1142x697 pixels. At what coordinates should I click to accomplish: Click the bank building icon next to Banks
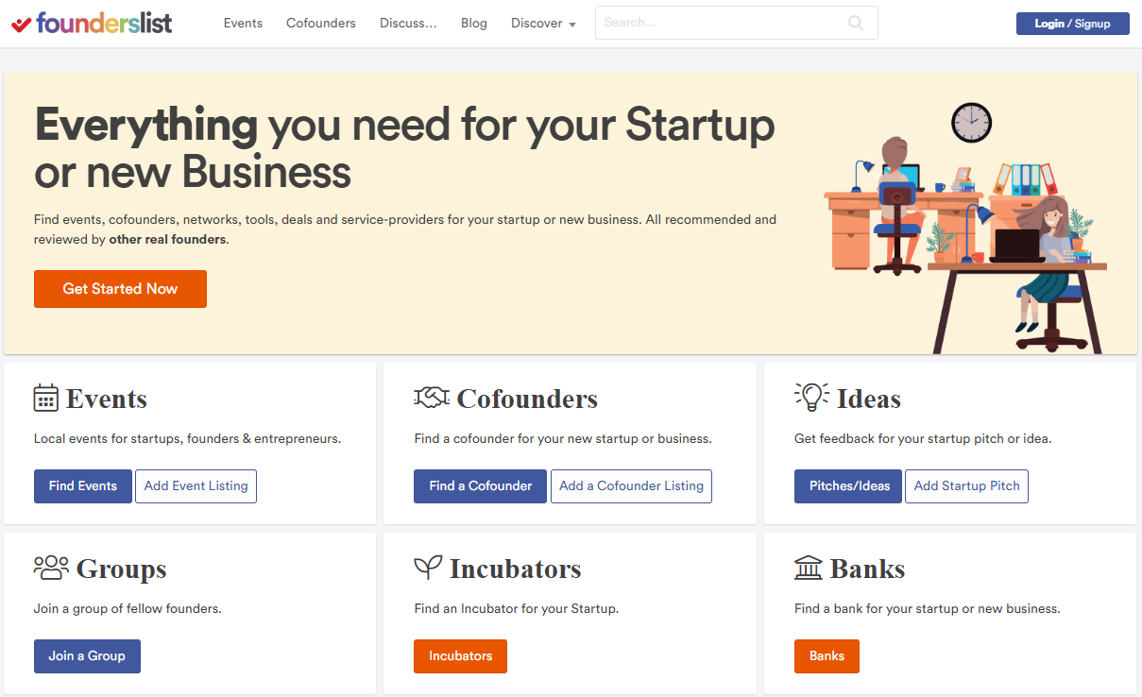pyautogui.click(x=809, y=568)
